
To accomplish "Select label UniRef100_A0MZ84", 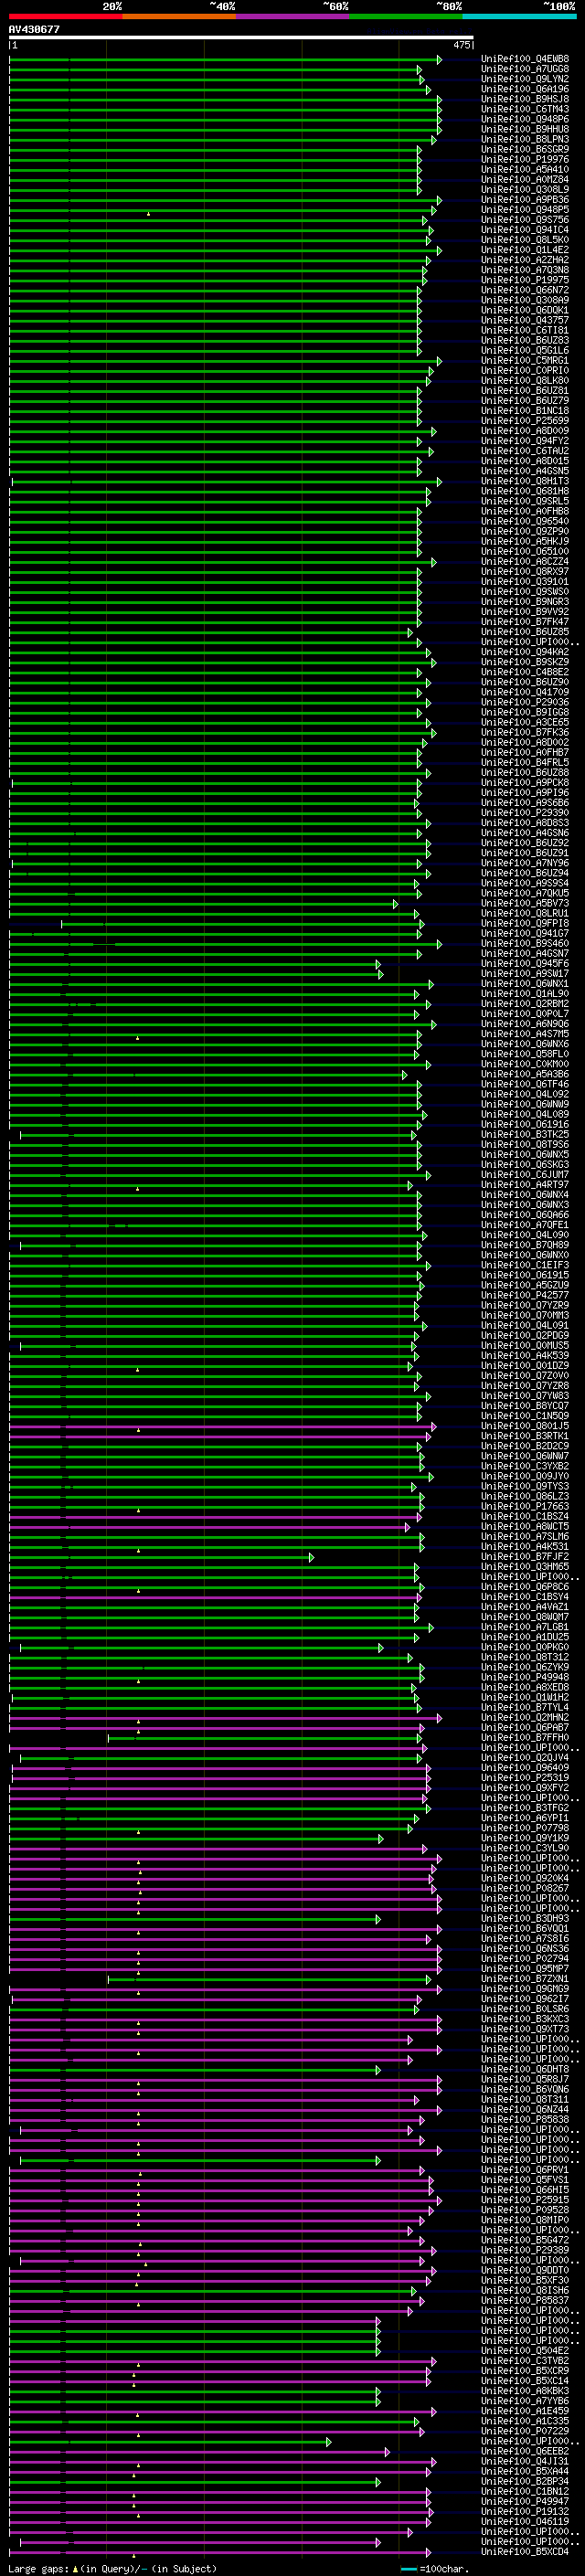I will pyautogui.click(x=525, y=179).
